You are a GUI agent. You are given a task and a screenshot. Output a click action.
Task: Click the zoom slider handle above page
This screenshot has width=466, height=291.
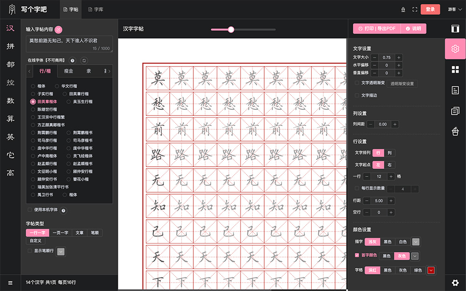tap(231, 29)
